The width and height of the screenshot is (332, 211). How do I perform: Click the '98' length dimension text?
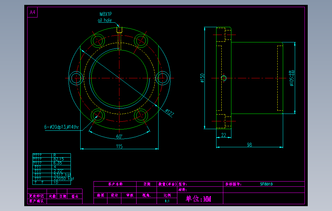[x=249, y=145]
